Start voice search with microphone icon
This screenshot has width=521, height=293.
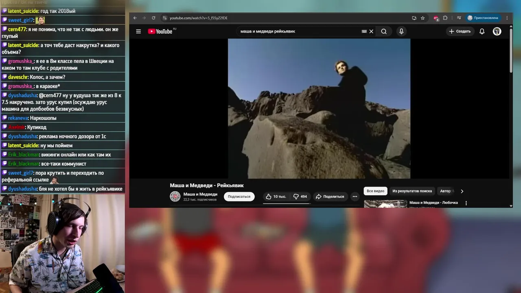(x=401, y=31)
